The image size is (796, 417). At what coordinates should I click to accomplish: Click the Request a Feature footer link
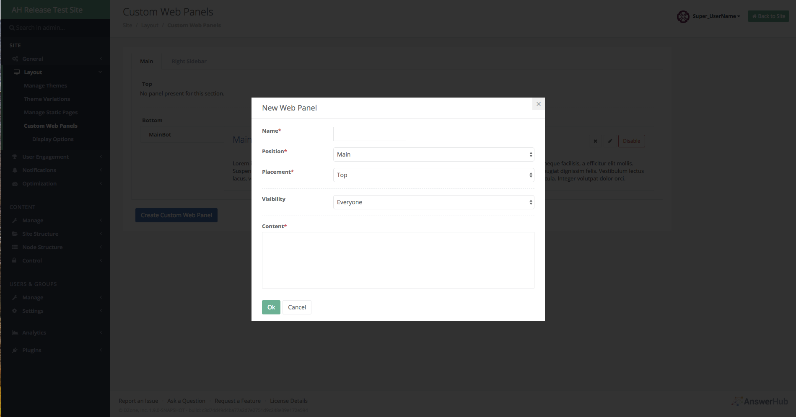(238, 401)
